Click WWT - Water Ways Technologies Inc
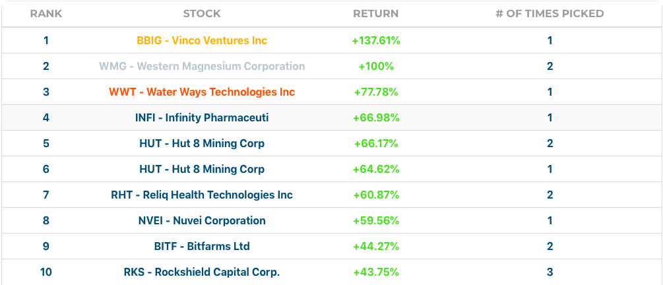Image resolution: width=663 pixels, height=285 pixels. tap(202, 92)
